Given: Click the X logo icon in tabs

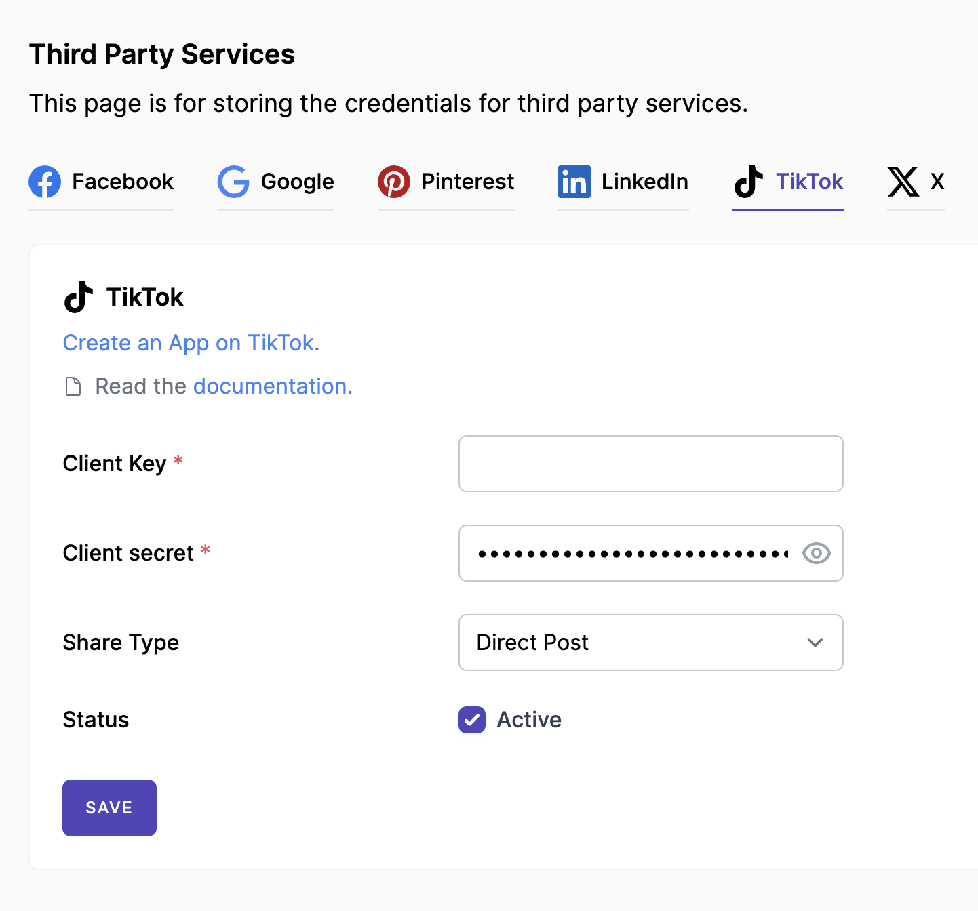Looking at the screenshot, I should coord(903,182).
